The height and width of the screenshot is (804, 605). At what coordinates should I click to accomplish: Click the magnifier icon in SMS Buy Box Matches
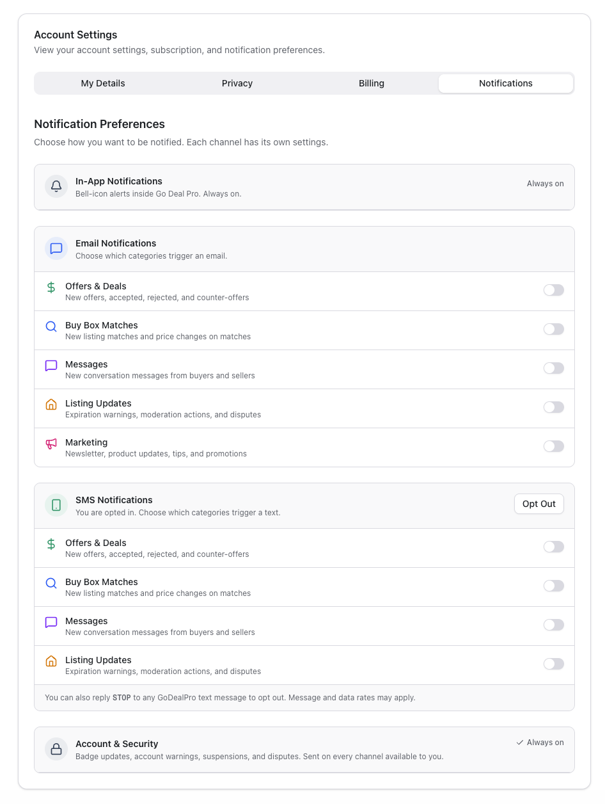tap(51, 583)
